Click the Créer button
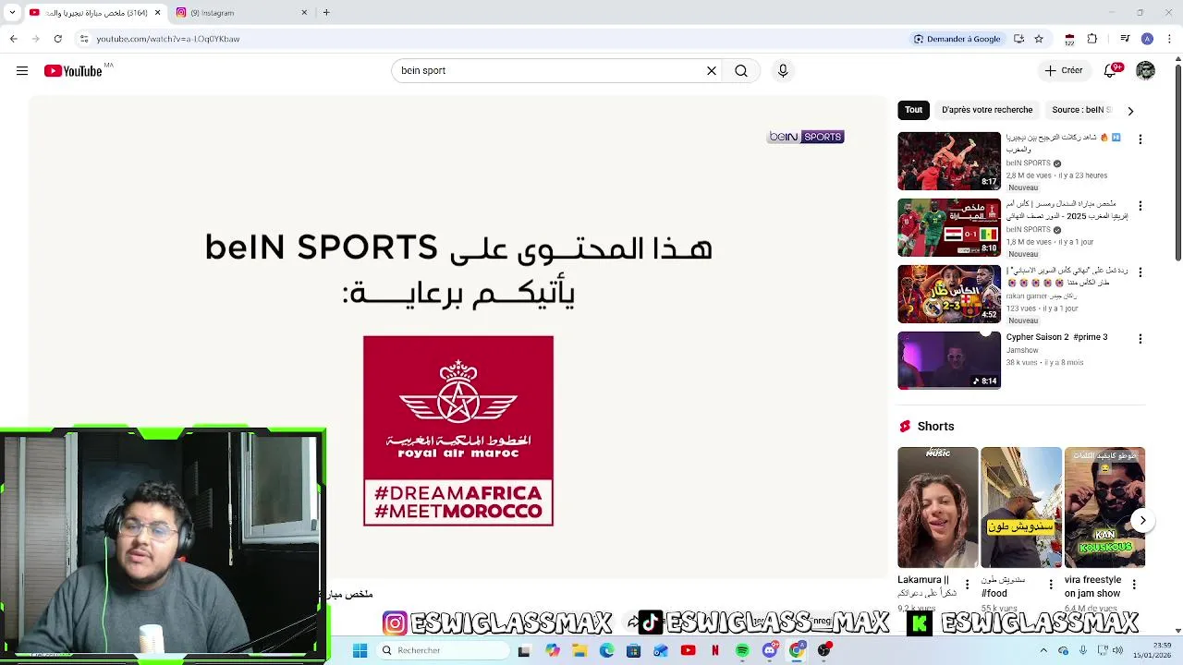The height and width of the screenshot is (665, 1183). tap(1064, 71)
